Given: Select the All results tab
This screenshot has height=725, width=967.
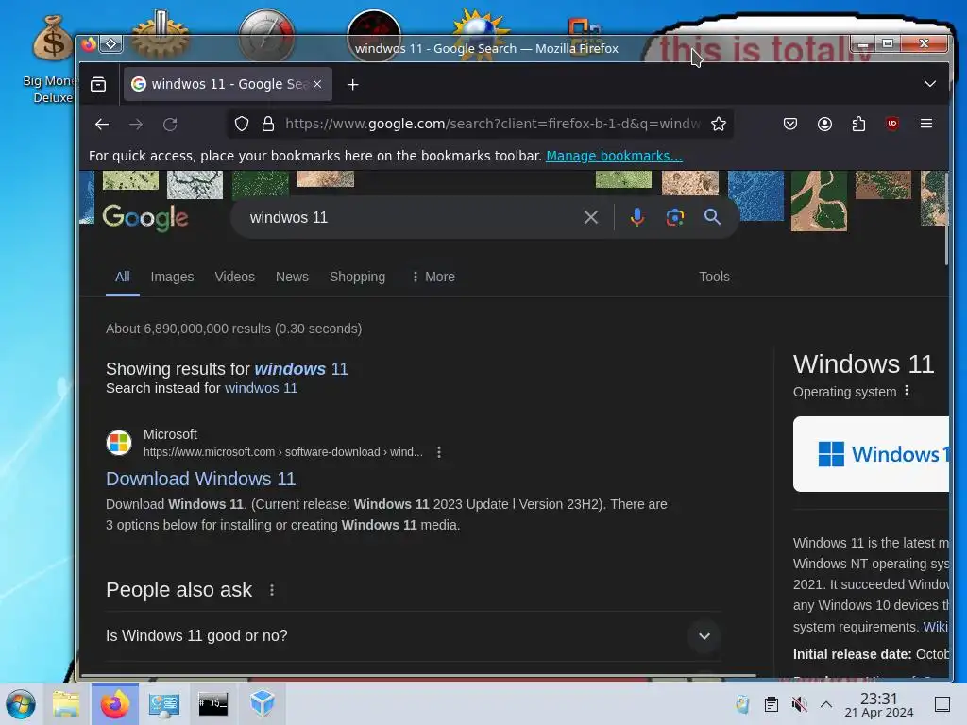Looking at the screenshot, I should pos(122,277).
